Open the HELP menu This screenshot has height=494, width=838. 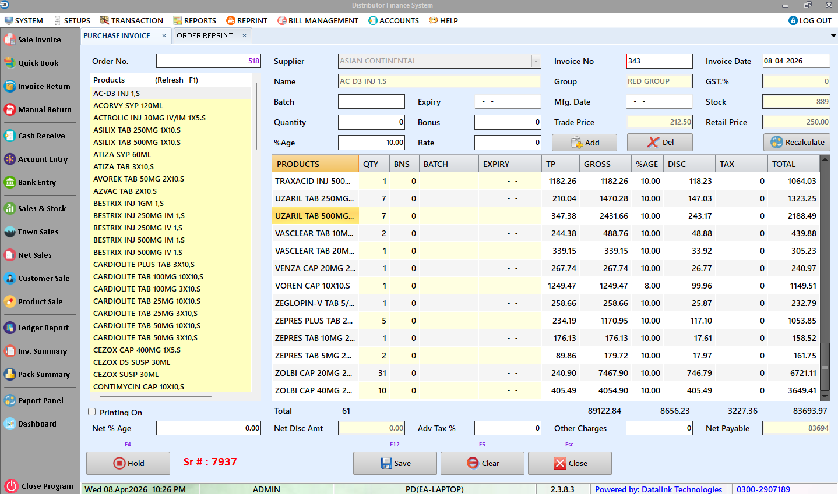pos(443,20)
